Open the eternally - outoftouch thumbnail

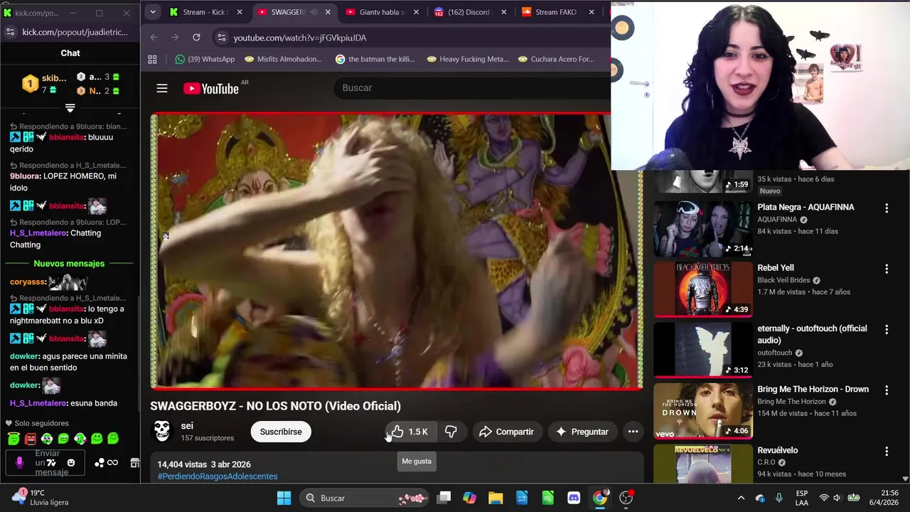(x=702, y=350)
